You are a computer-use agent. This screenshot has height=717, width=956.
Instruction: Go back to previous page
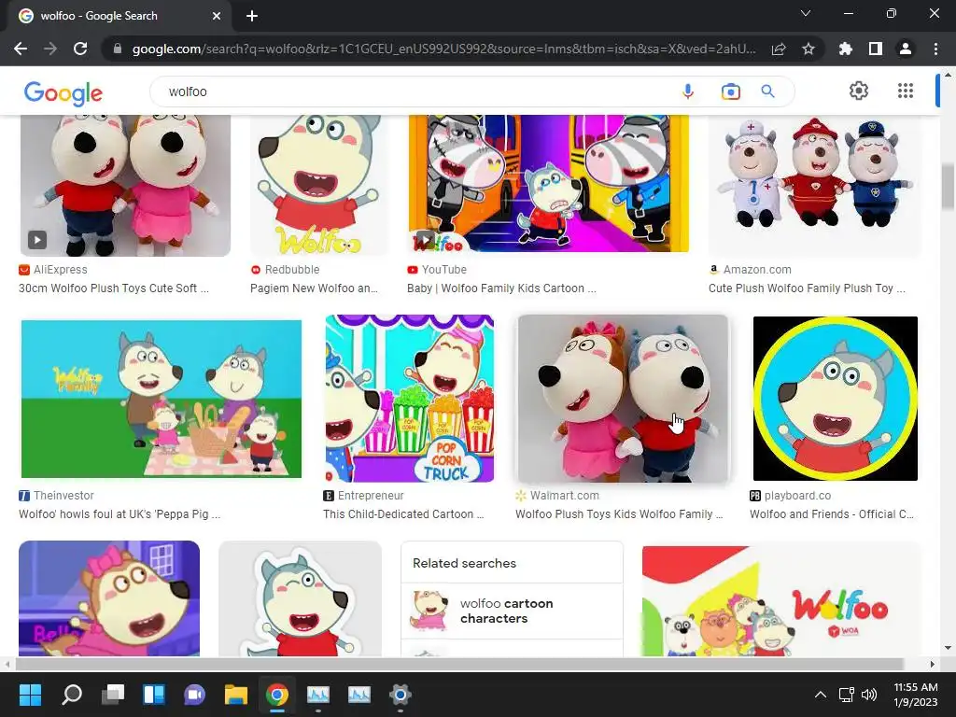pyautogui.click(x=21, y=49)
